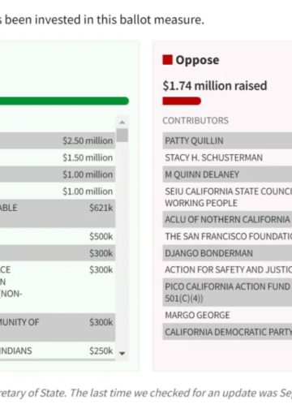
Task: Select the PATTY QUILLIN contributor row
Action: pos(227,140)
